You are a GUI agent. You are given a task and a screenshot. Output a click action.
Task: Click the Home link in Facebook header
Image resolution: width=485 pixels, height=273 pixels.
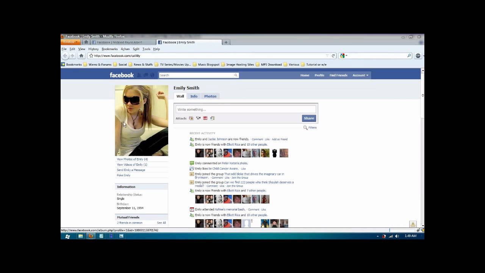(x=305, y=75)
